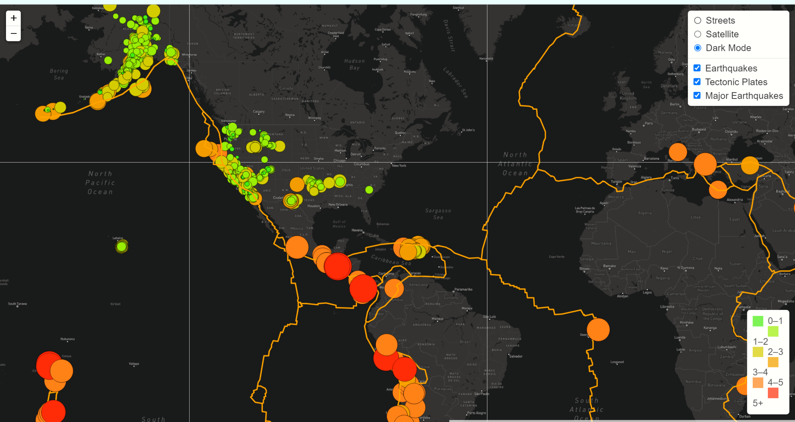Screen dimensions: 795x422
Task: Click the orange marker off the Oregon coast
Action: point(204,149)
